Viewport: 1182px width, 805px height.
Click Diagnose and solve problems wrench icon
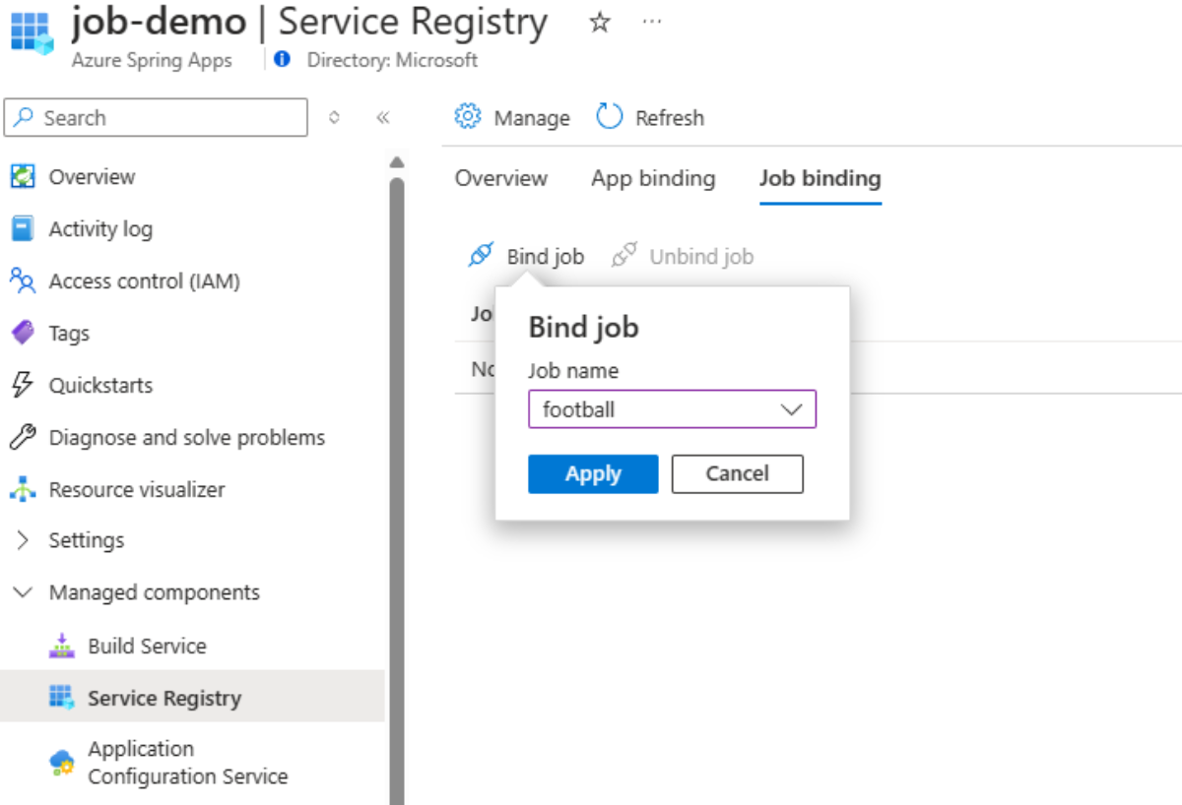pos(22,437)
